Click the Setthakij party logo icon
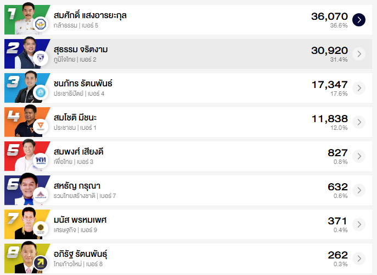Viewport: 377px width, 275px height. coord(40,229)
